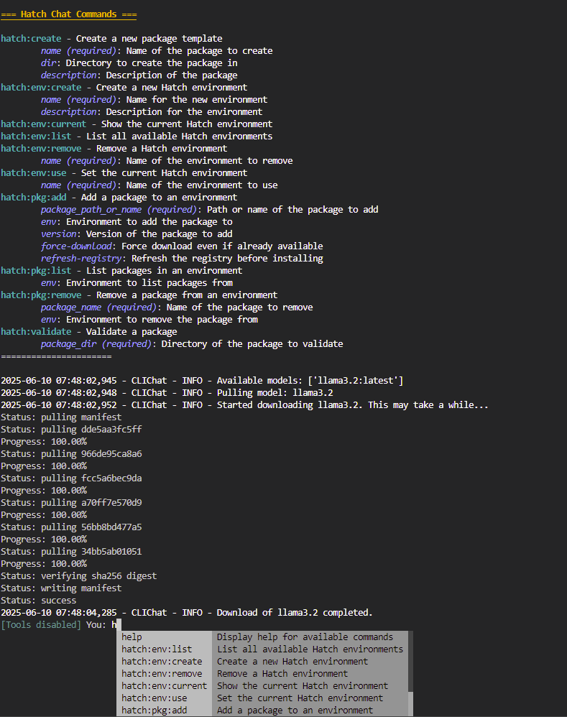Click the autocomplete popup scrollbar

(x=410, y=674)
